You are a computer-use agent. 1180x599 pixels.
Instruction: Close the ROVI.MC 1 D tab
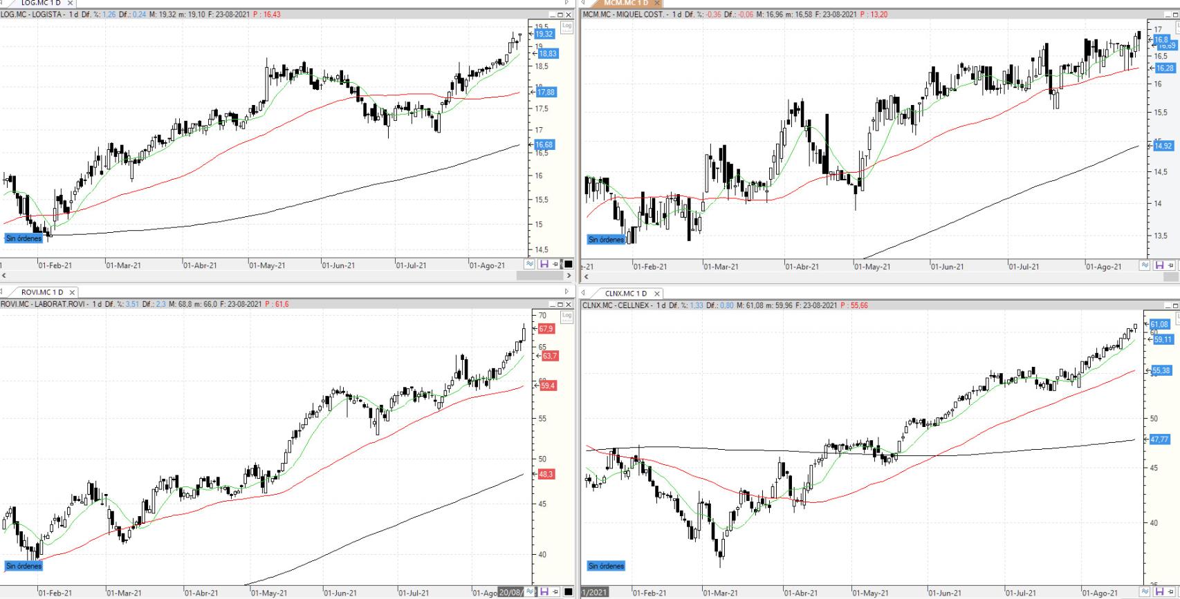pyautogui.click(x=72, y=292)
